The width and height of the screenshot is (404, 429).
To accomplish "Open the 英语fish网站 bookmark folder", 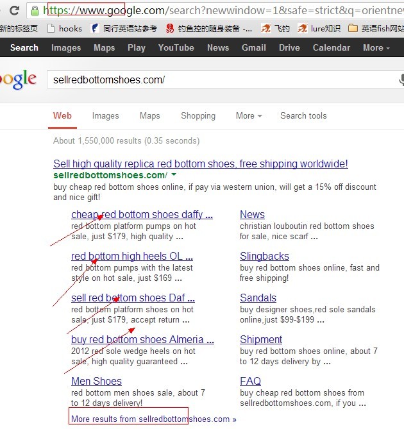I will coord(376,28).
